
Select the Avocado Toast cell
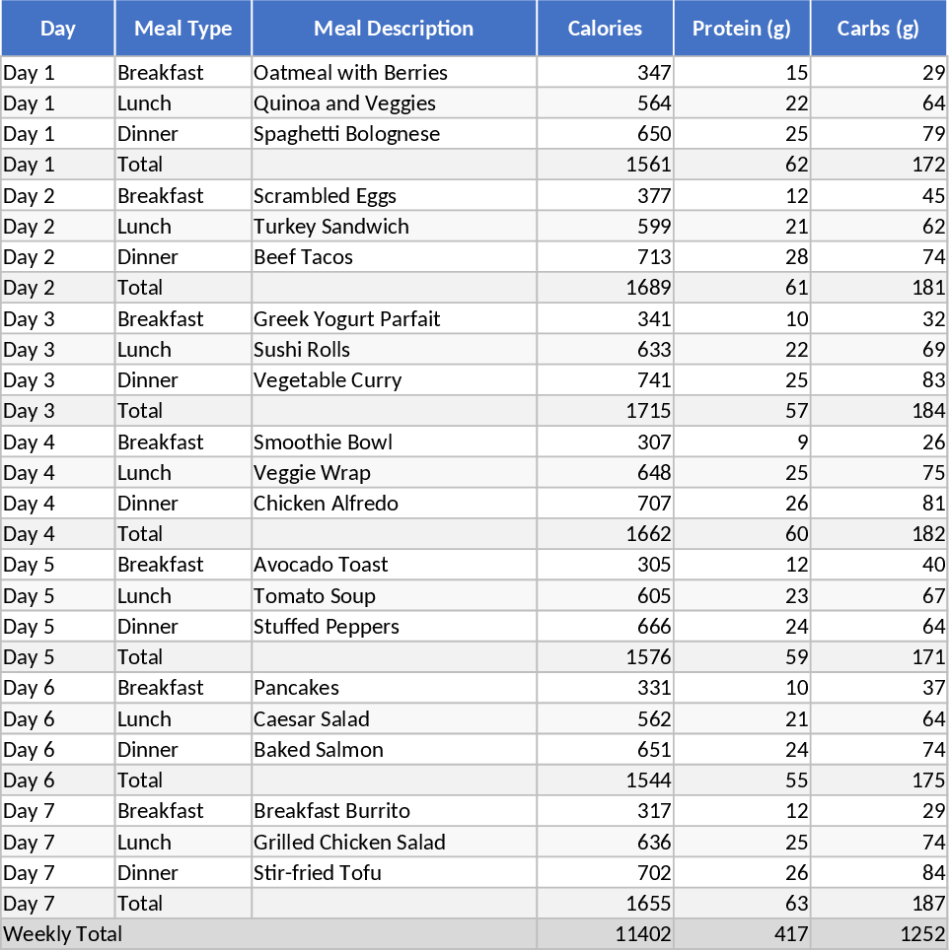click(321, 565)
